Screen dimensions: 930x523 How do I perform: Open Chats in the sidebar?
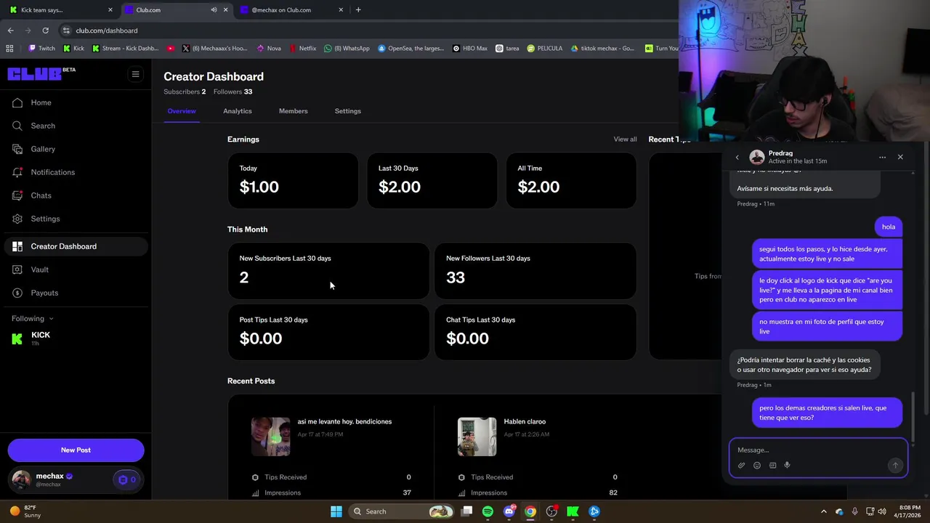[x=76, y=195]
